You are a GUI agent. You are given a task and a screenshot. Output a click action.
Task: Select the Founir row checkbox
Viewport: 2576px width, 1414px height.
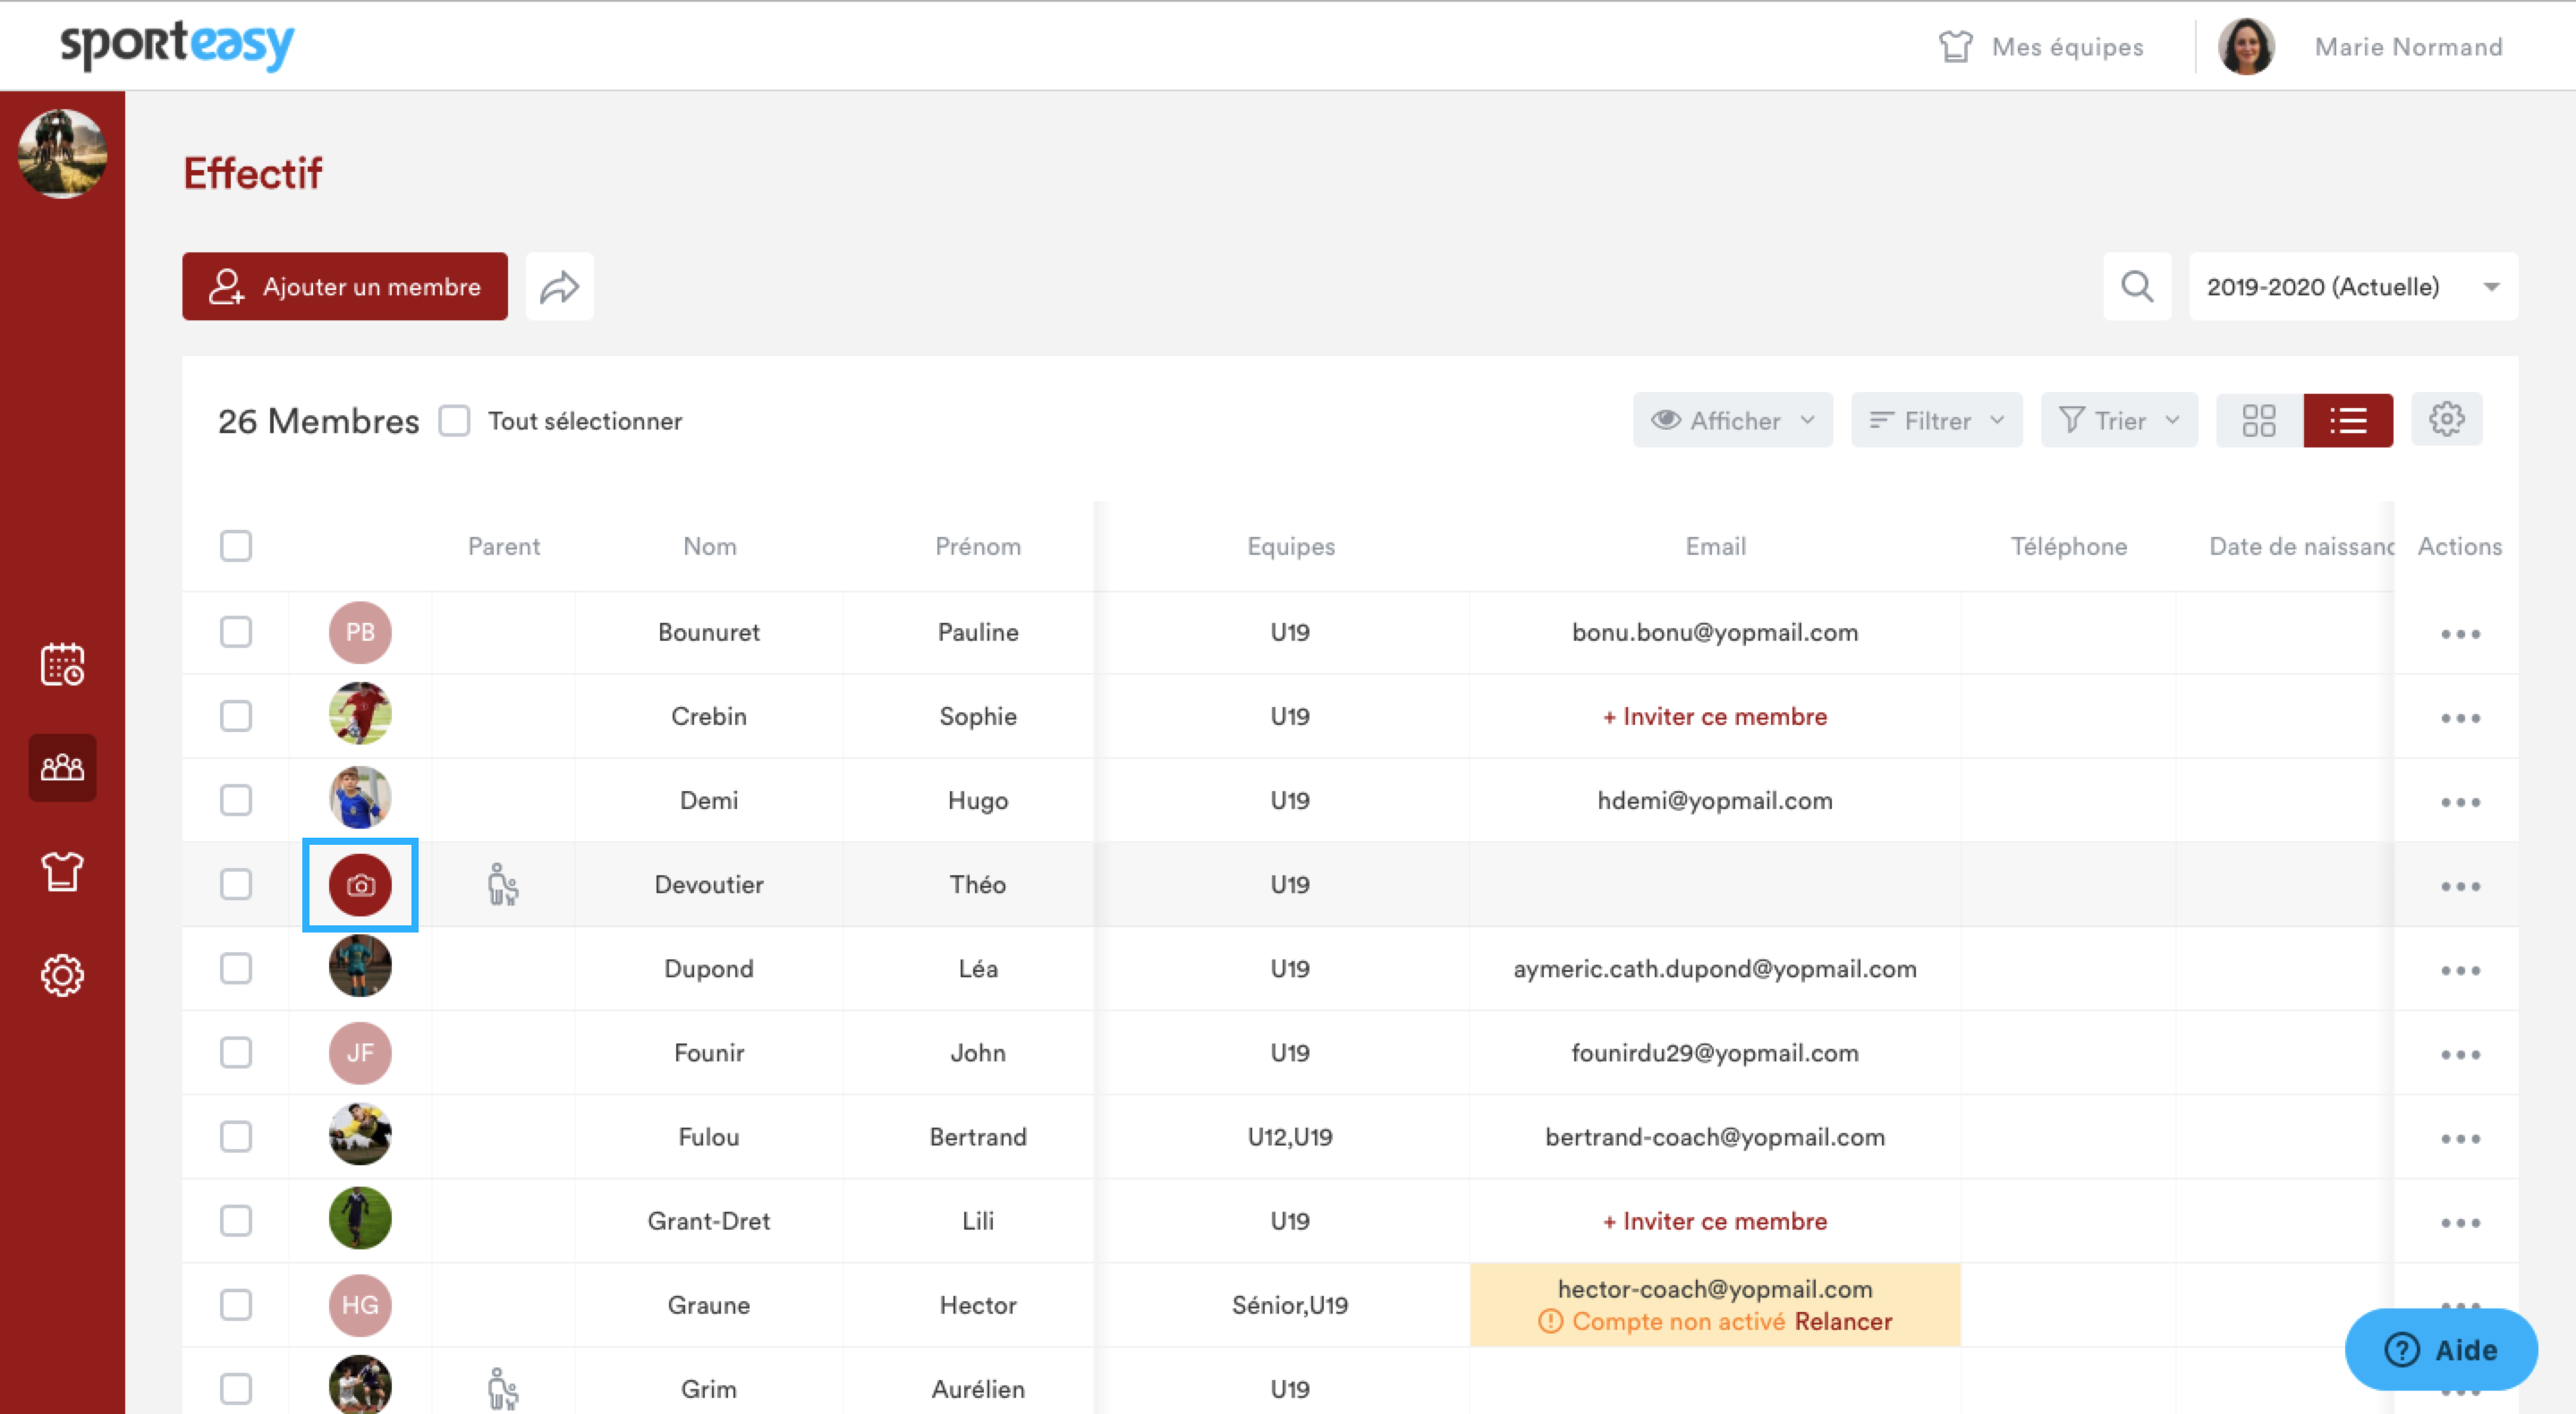pos(236,1052)
